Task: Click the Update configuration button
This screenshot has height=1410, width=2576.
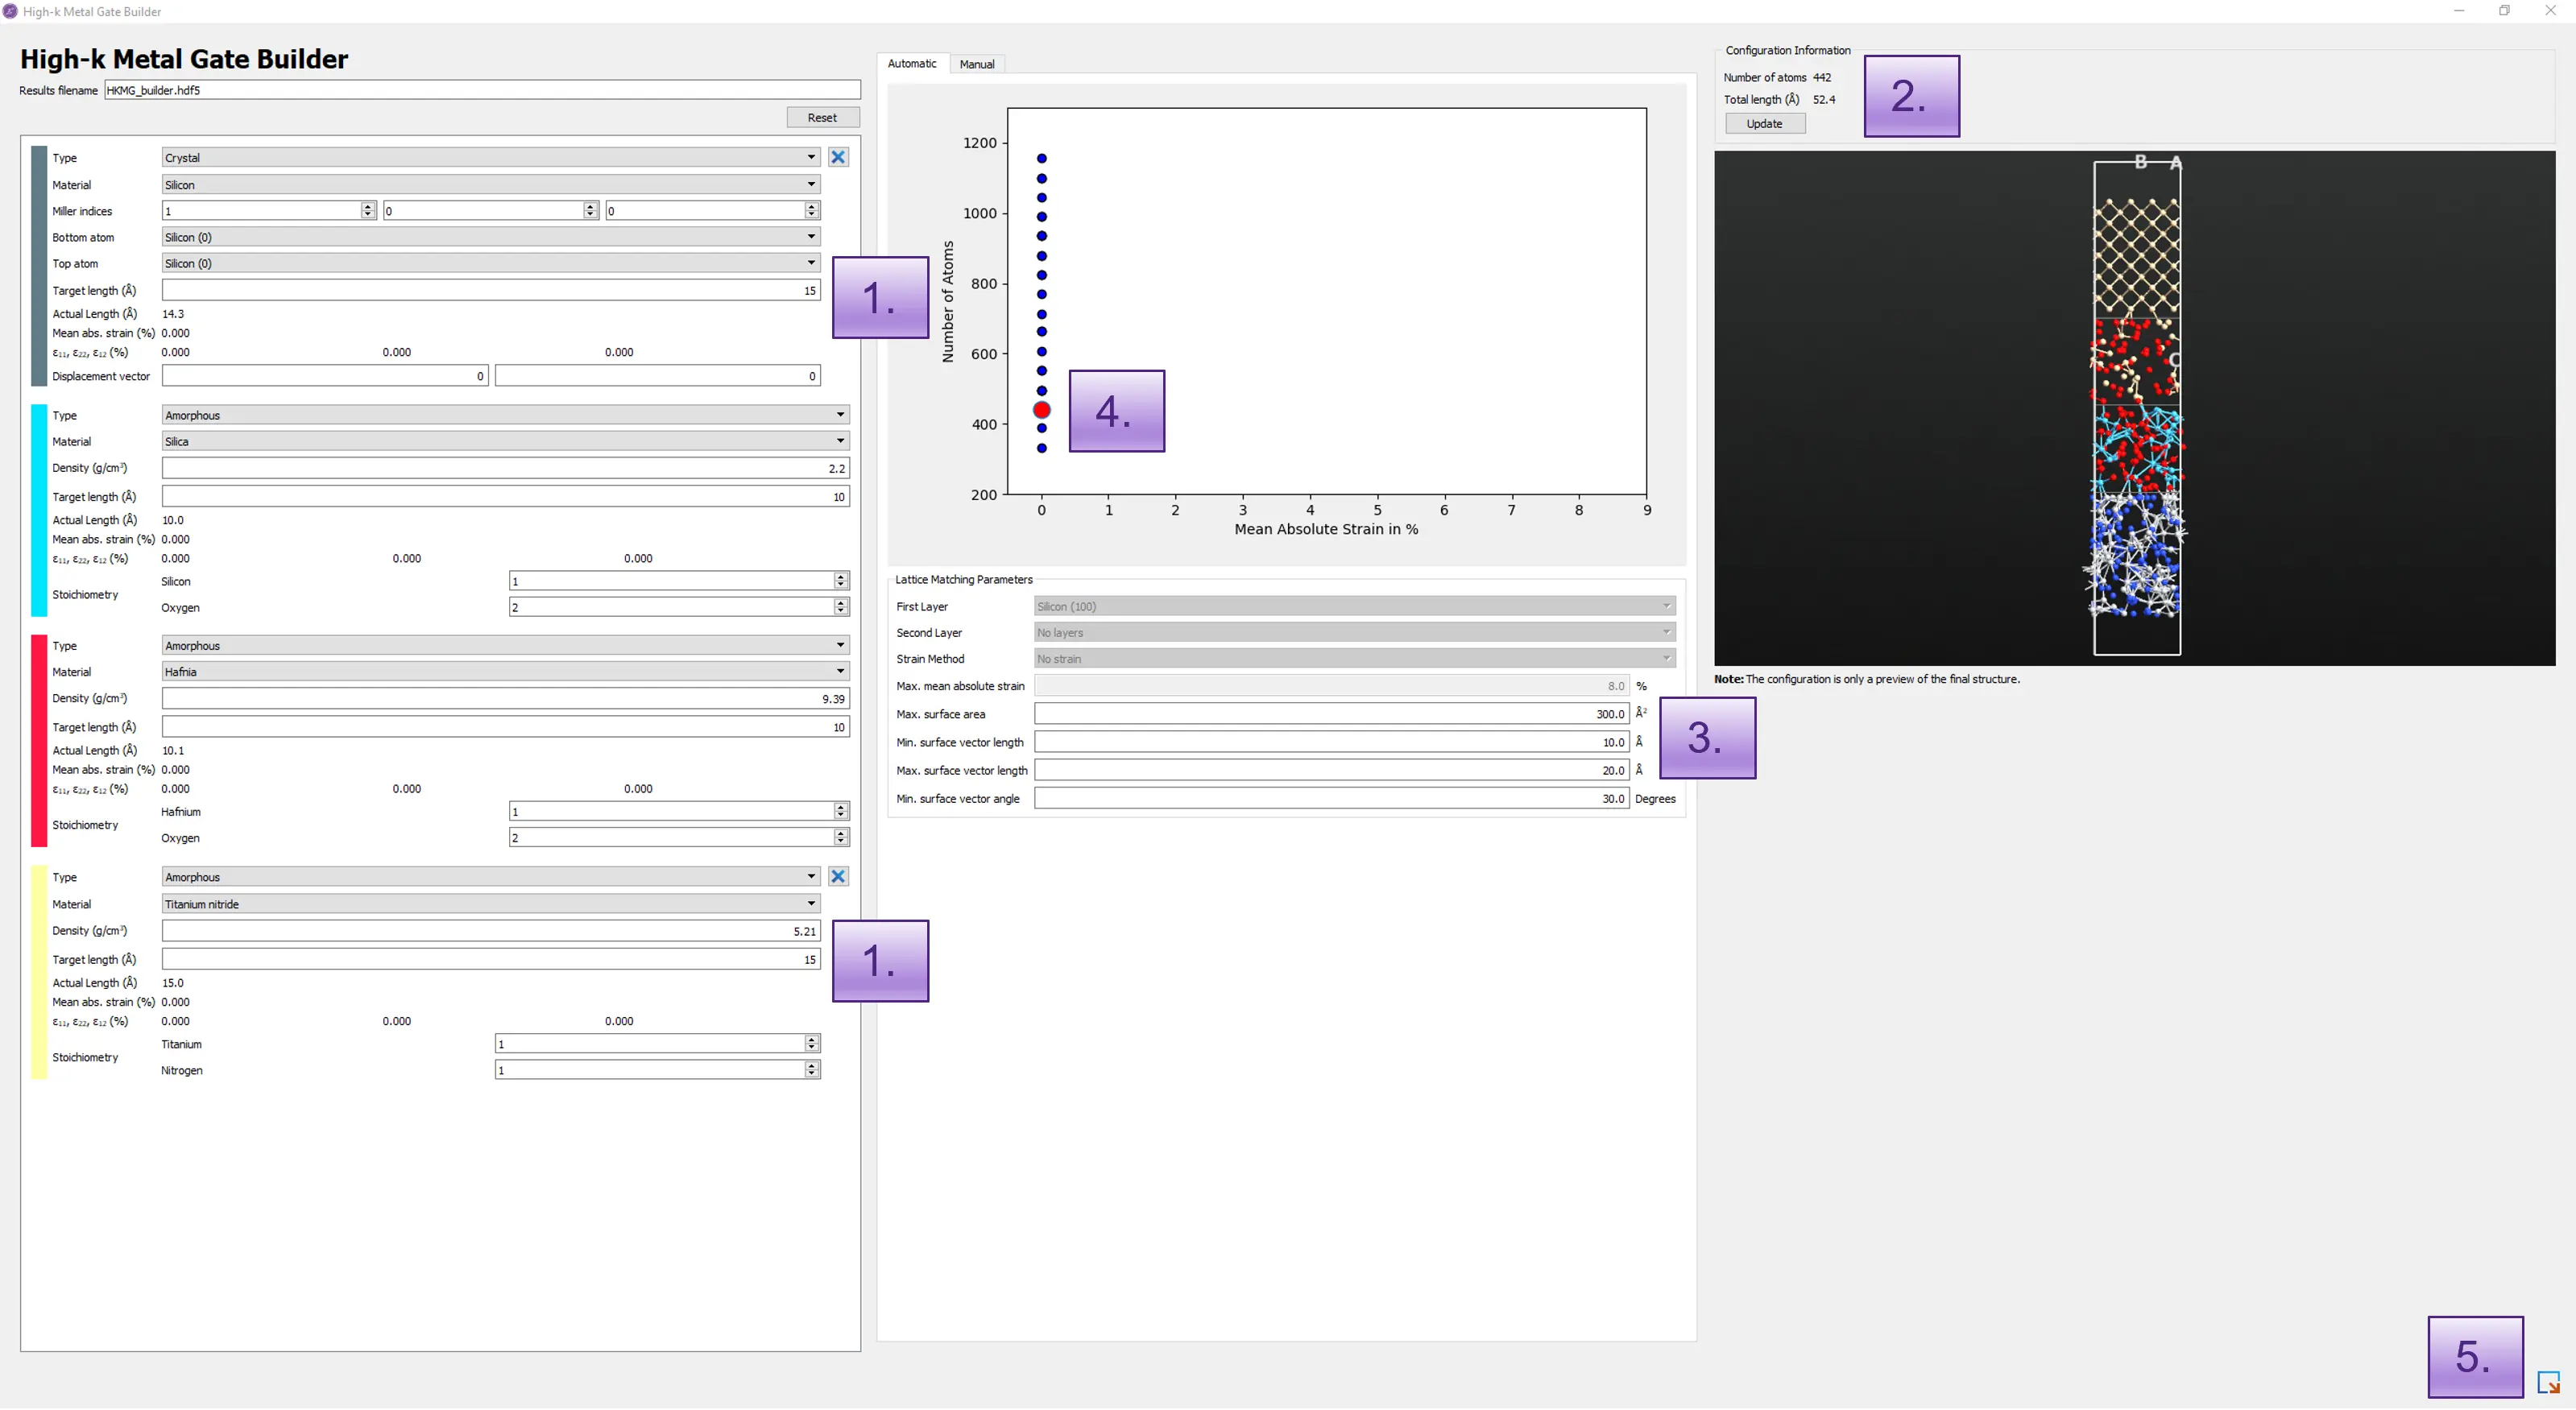Action: pyautogui.click(x=1764, y=124)
